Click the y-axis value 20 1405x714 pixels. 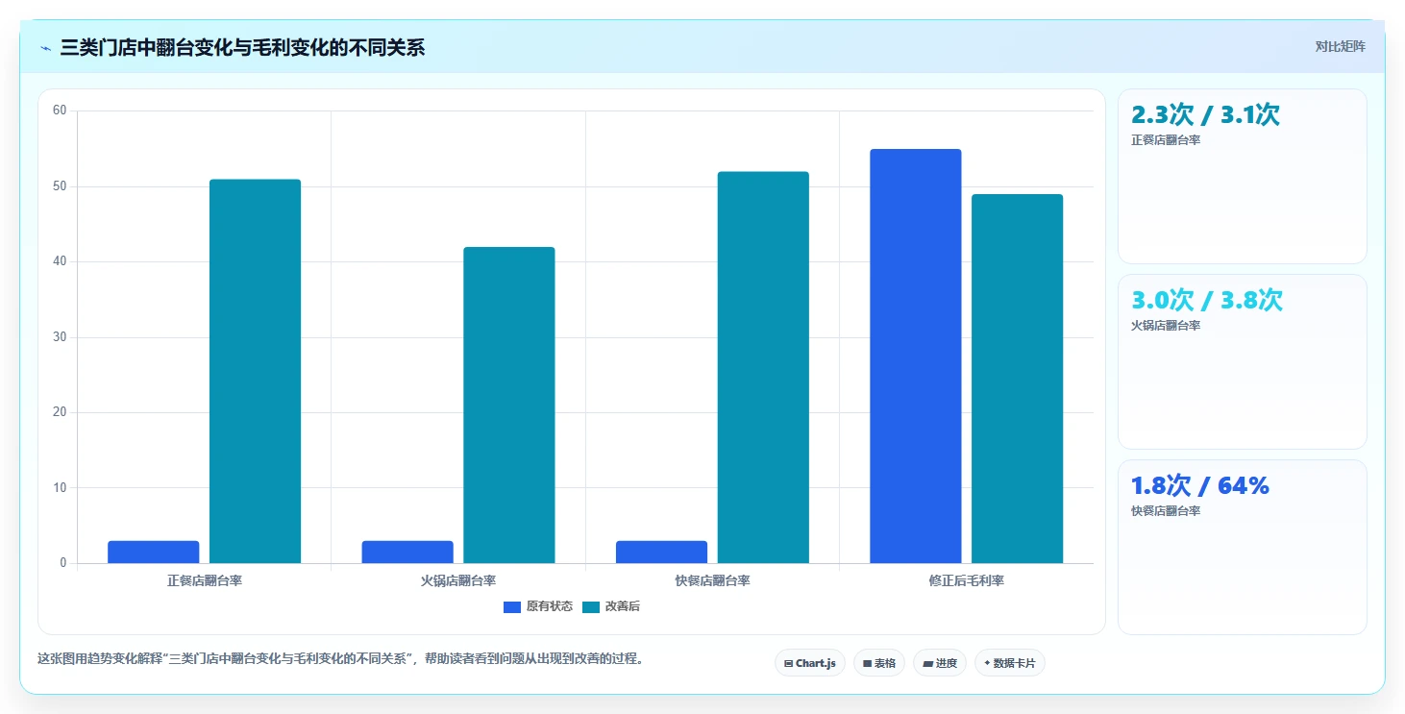click(x=60, y=412)
